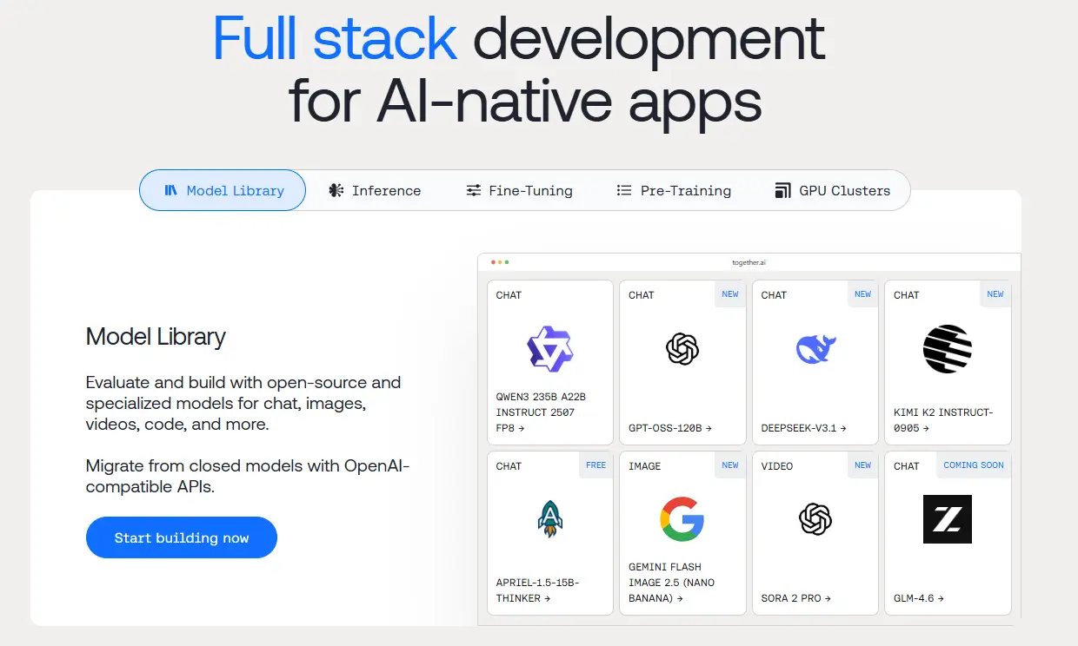Open the Fine-Tuning tab
The height and width of the screenshot is (646, 1078).
tap(519, 190)
